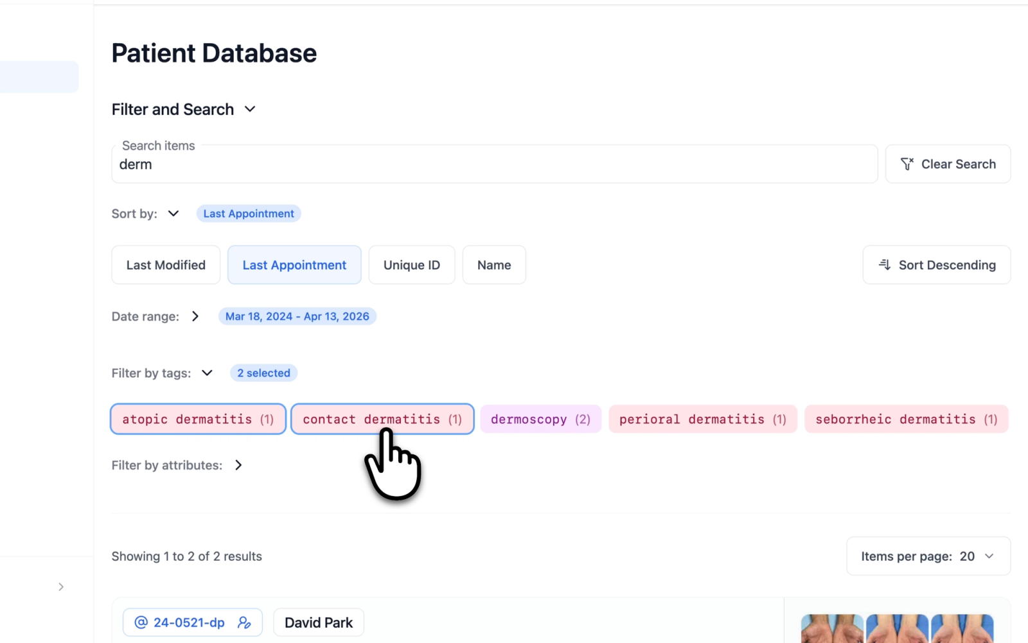Deselect the atopic dermatitis tag
1028x643 pixels.
(198, 419)
